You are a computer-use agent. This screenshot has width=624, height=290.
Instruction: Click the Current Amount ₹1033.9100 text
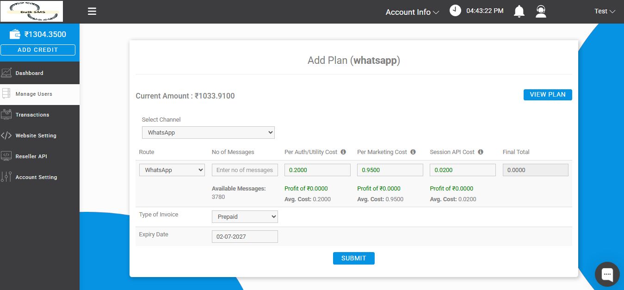[x=185, y=96]
